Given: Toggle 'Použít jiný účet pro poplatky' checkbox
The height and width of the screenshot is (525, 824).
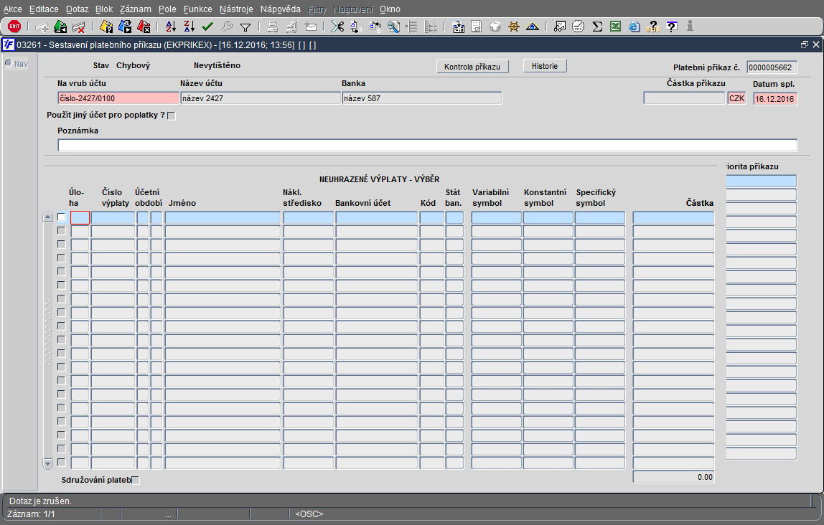Looking at the screenshot, I should click(172, 115).
